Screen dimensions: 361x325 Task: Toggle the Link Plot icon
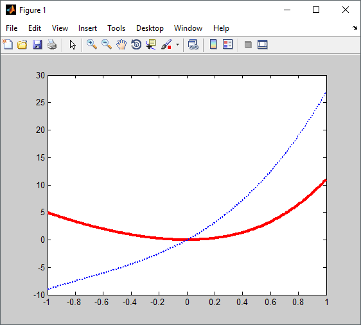tap(193, 44)
